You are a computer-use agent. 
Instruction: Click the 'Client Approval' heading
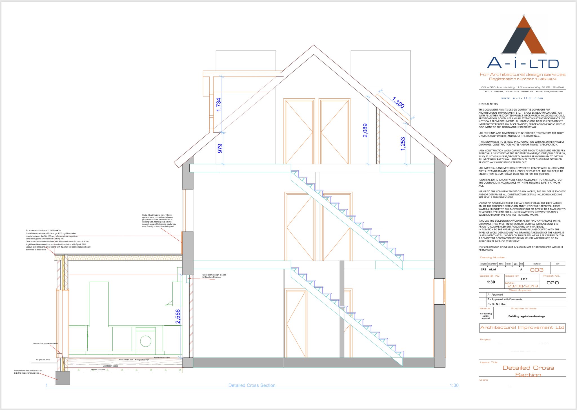520,290
